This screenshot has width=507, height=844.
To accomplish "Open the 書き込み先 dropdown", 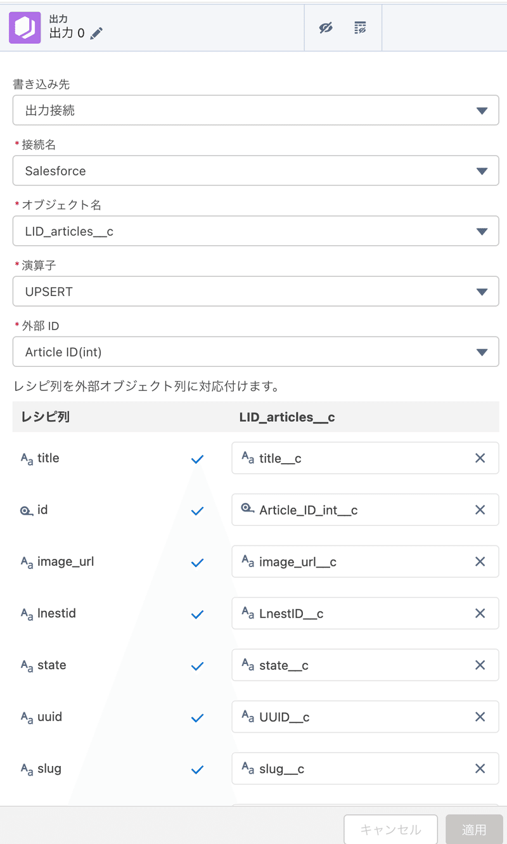I will [x=255, y=110].
